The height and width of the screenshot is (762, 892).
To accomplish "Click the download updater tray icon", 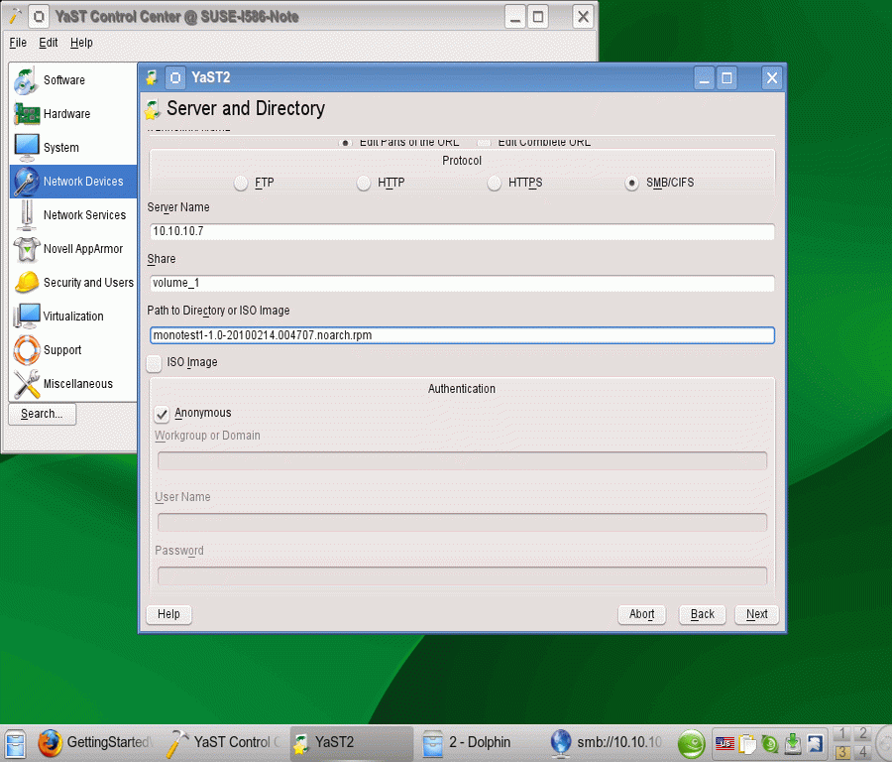I will (x=793, y=744).
